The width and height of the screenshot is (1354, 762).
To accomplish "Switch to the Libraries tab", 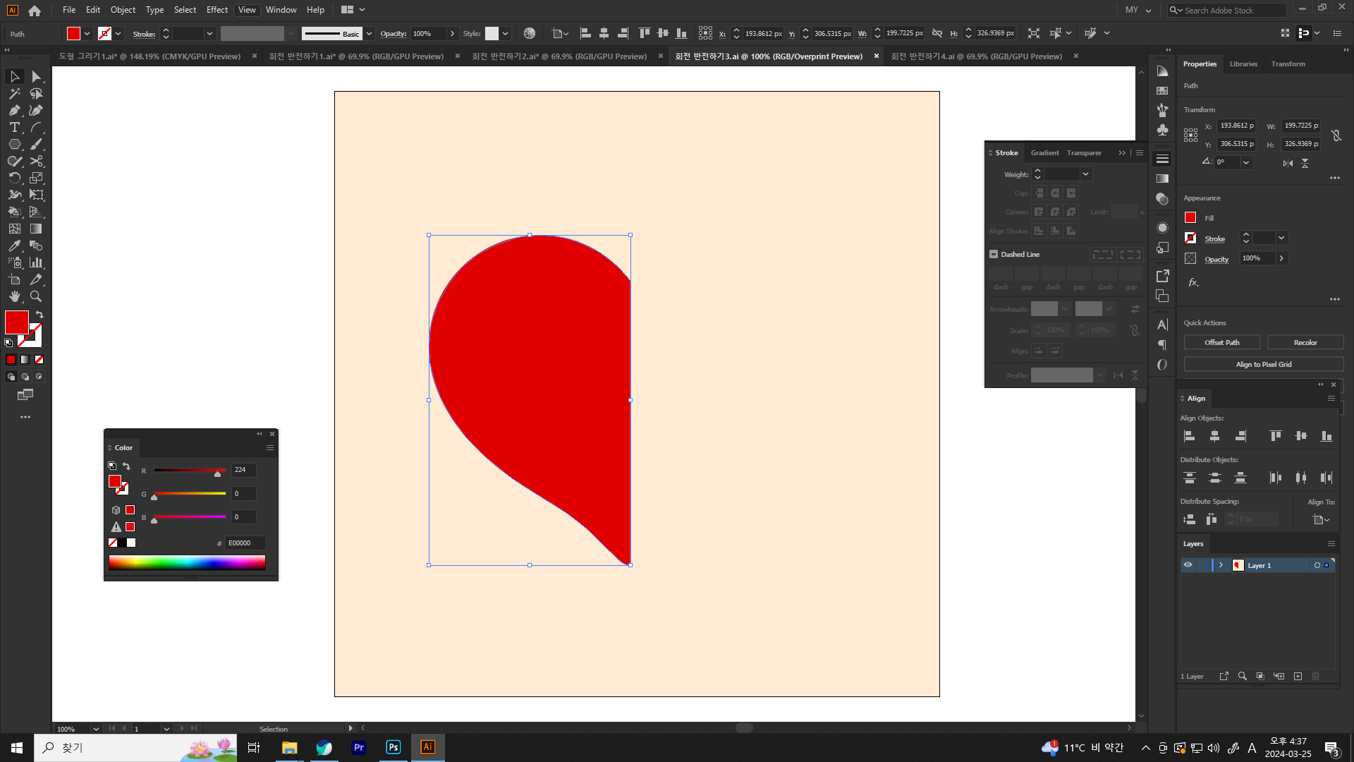I will click(x=1243, y=64).
